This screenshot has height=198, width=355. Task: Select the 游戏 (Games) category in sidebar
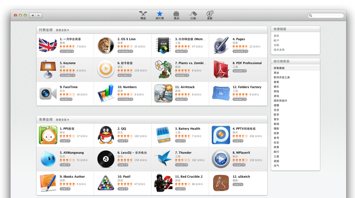(277, 96)
